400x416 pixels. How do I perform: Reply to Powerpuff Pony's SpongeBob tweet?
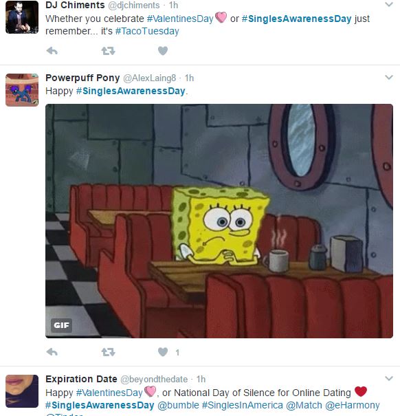52,352
